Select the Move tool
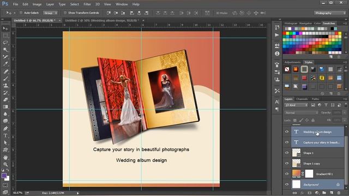349x196 pixels. pyautogui.click(x=5, y=28)
